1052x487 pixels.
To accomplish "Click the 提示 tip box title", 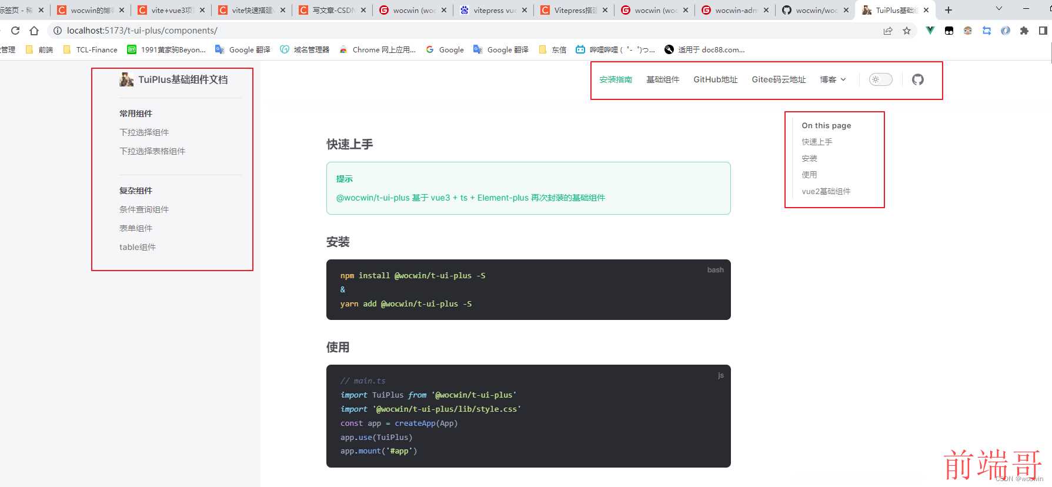I will pyautogui.click(x=345, y=179).
